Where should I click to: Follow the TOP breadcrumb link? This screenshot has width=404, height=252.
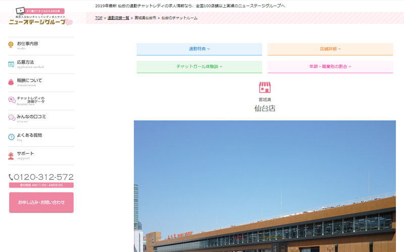[x=98, y=18]
